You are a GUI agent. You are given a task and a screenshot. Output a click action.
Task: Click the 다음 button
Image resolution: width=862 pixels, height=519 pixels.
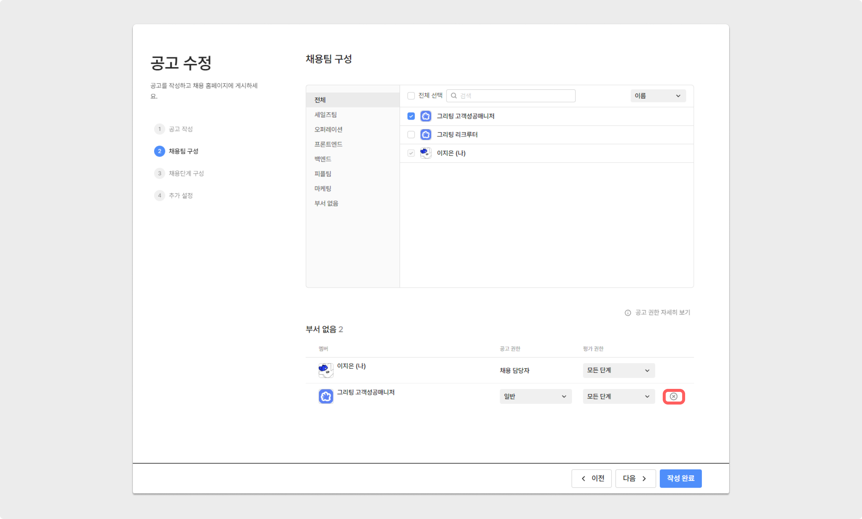(635, 478)
